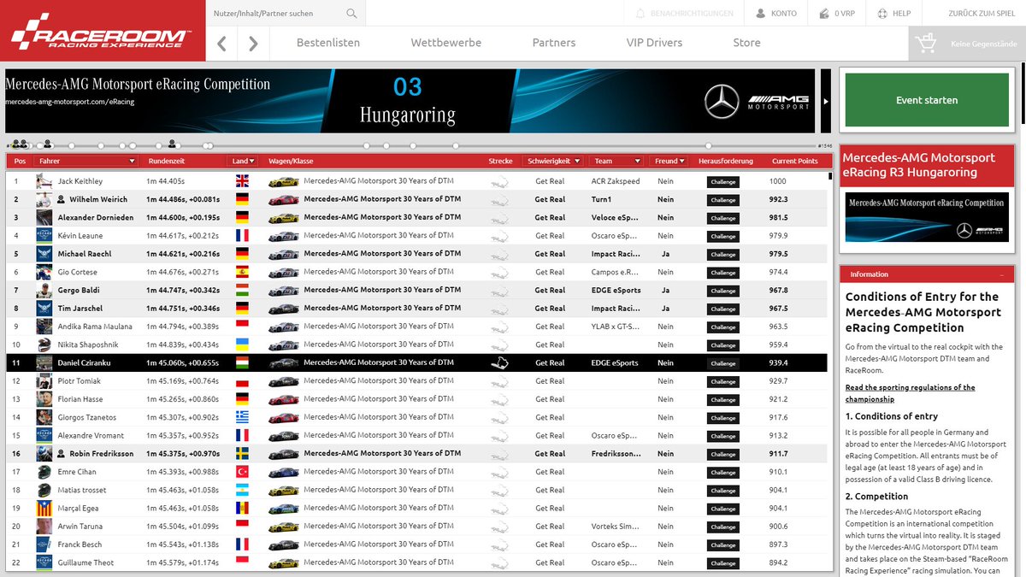This screenshot has width=1026, height=577.
Task: Click mercedes-amg-motorsport.com/eRacing link in banner
Action: pyautogui.click(x=70, y=102)
